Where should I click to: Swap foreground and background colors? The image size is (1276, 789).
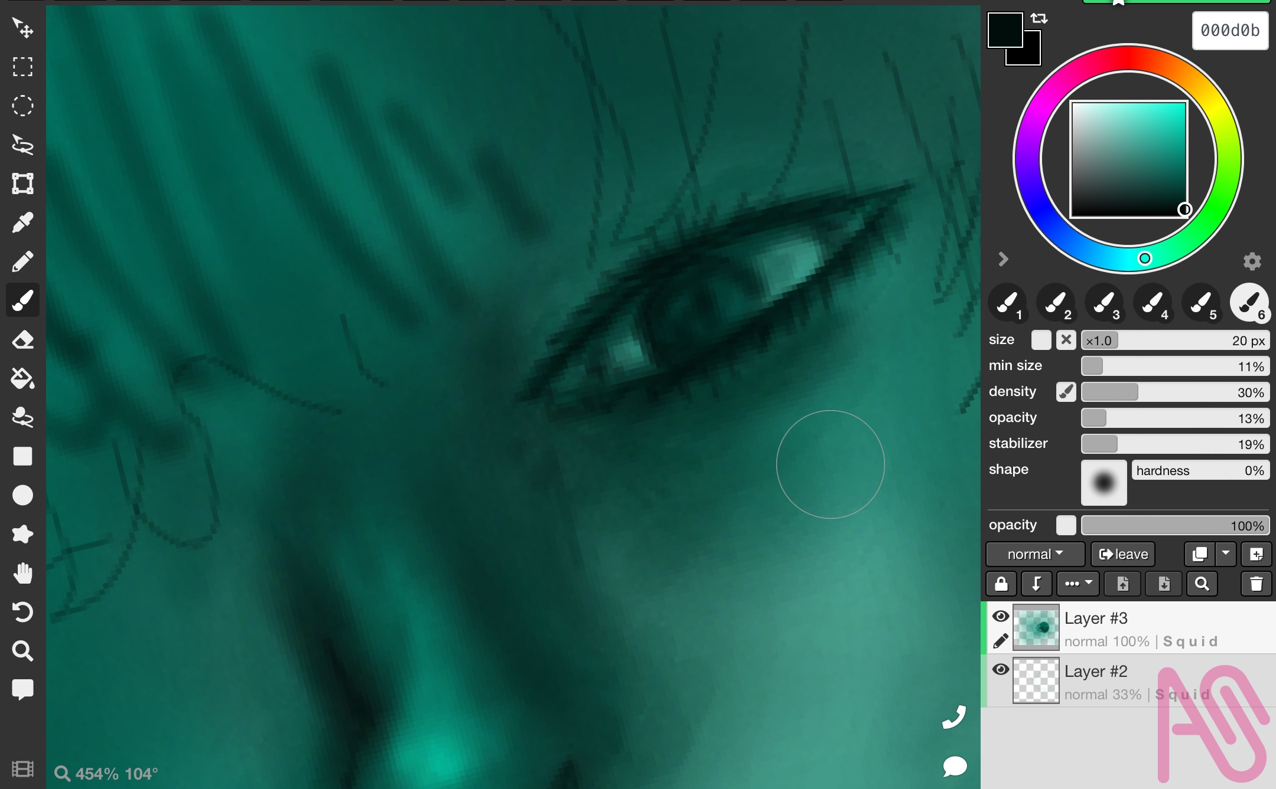(1039, 18)
